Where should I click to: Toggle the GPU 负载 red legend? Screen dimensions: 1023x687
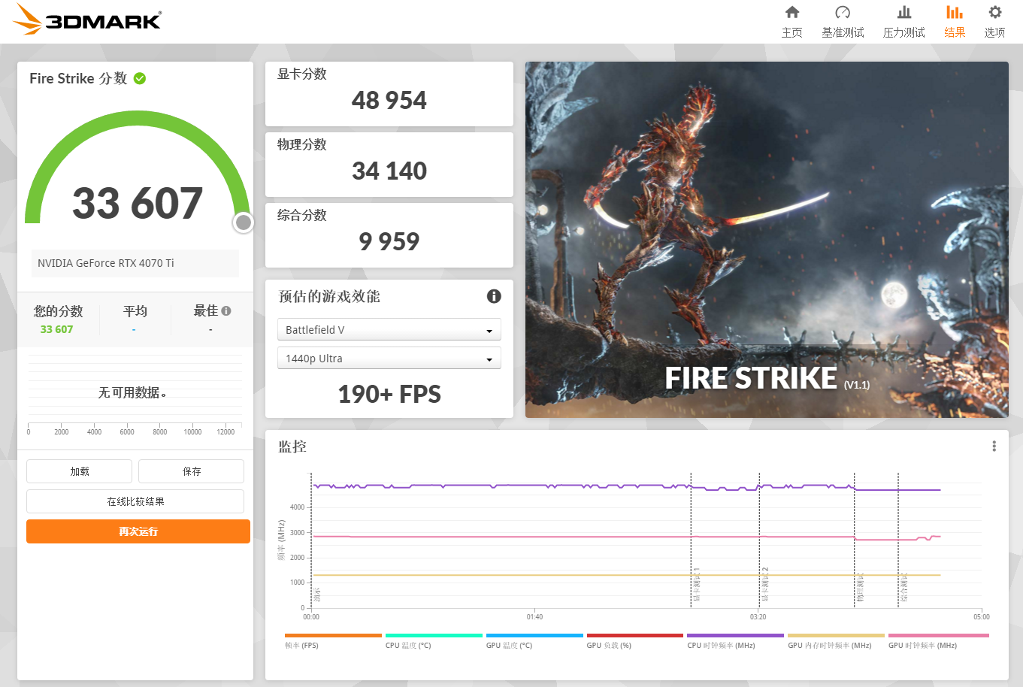[x=635, y=641]
